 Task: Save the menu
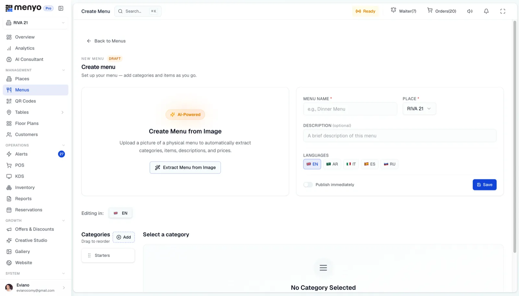[x=485, y=185]
